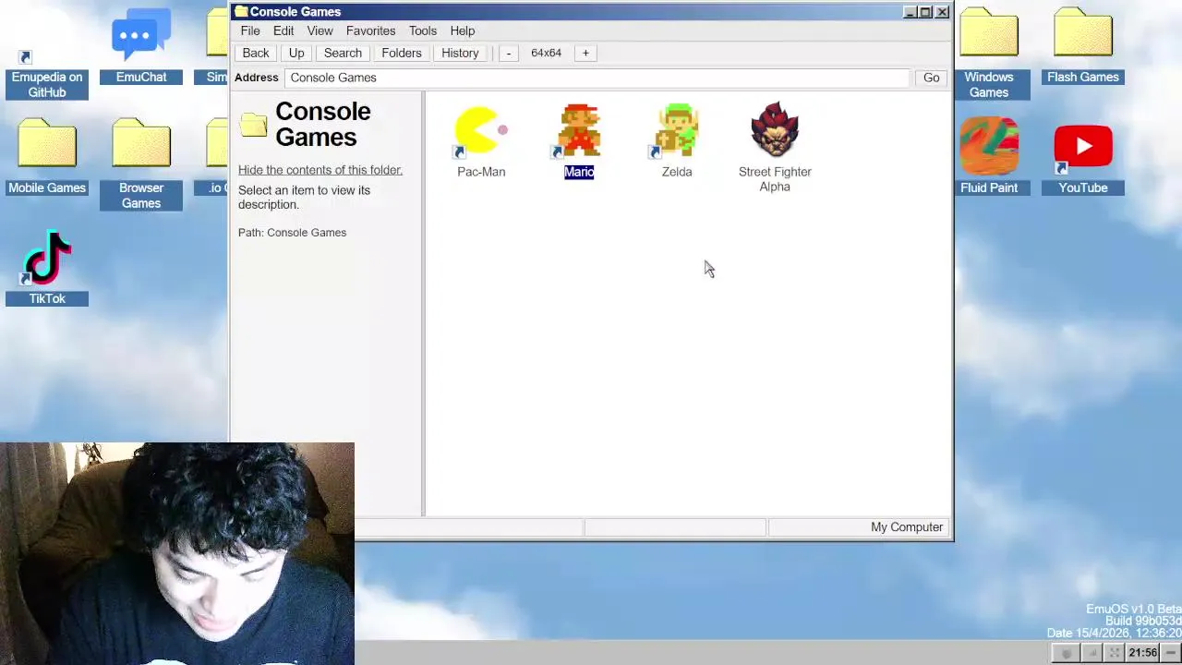1182x665 pixels.
Task: Open the History toolbar button
Action: 460,53
